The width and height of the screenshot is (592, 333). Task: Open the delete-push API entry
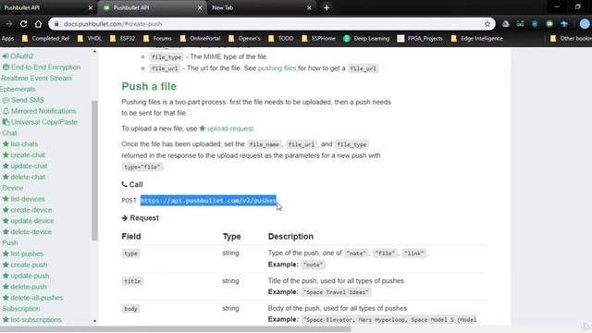pos(25,286)
